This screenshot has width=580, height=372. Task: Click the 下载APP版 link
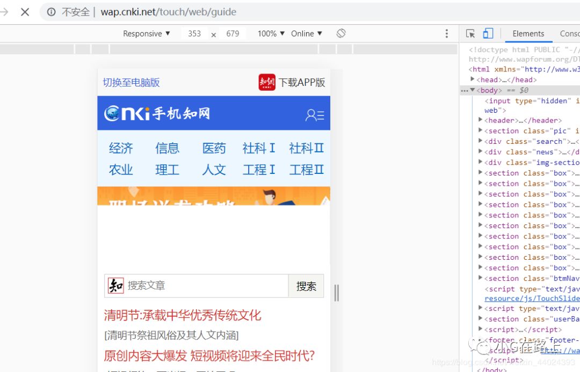302,83
